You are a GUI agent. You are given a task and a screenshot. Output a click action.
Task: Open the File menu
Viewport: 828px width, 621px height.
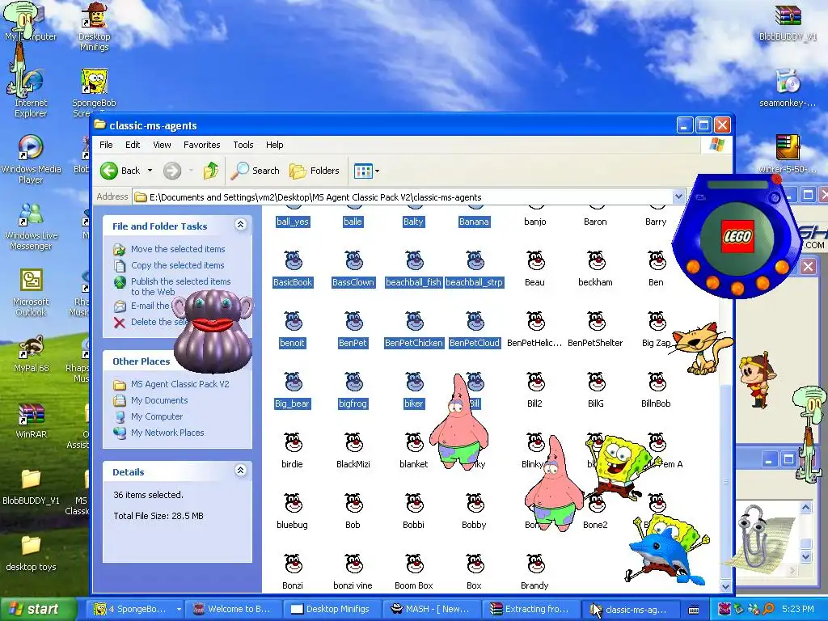coord(106,145)
